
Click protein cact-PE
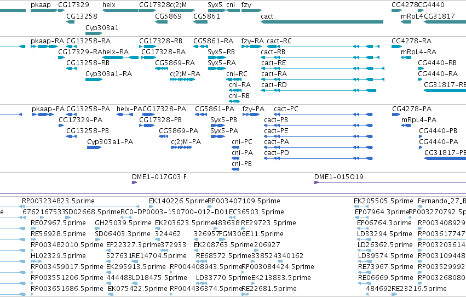pyautogui.click(x=318, y=136)
